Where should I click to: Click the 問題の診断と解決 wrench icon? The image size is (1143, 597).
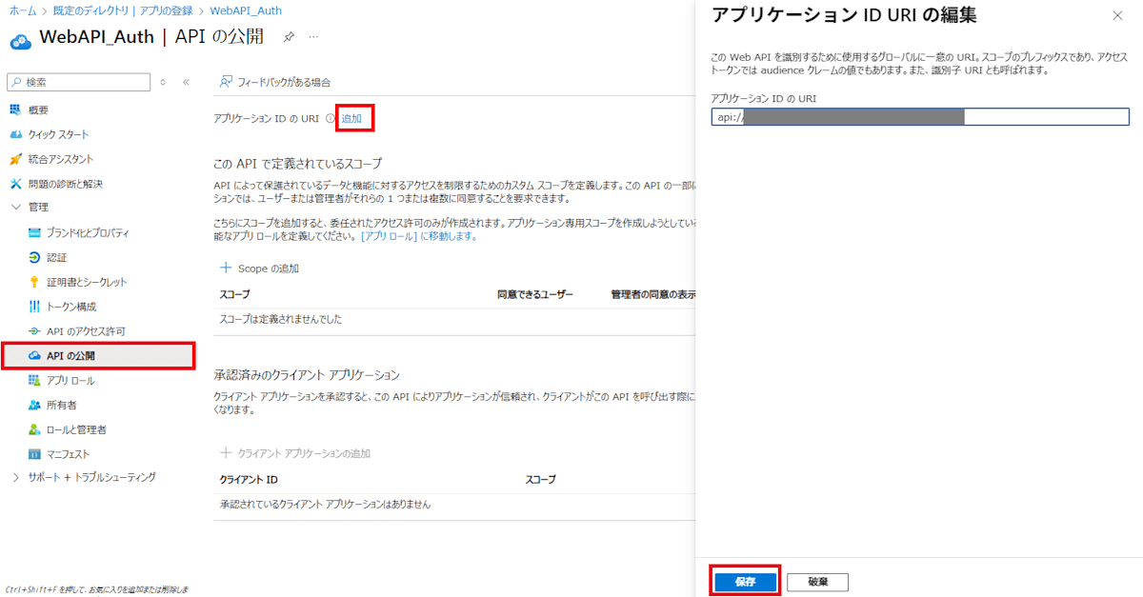coord(15,183)
